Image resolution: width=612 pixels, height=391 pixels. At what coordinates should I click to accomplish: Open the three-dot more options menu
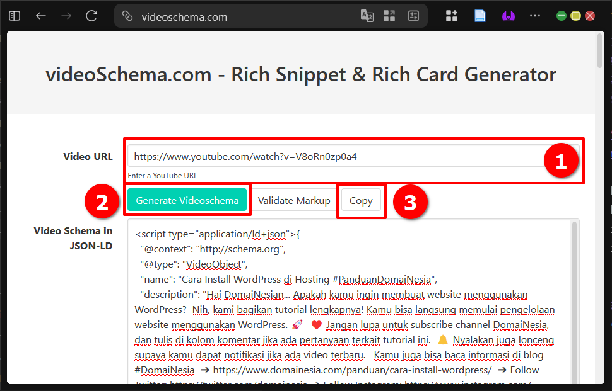535,16
